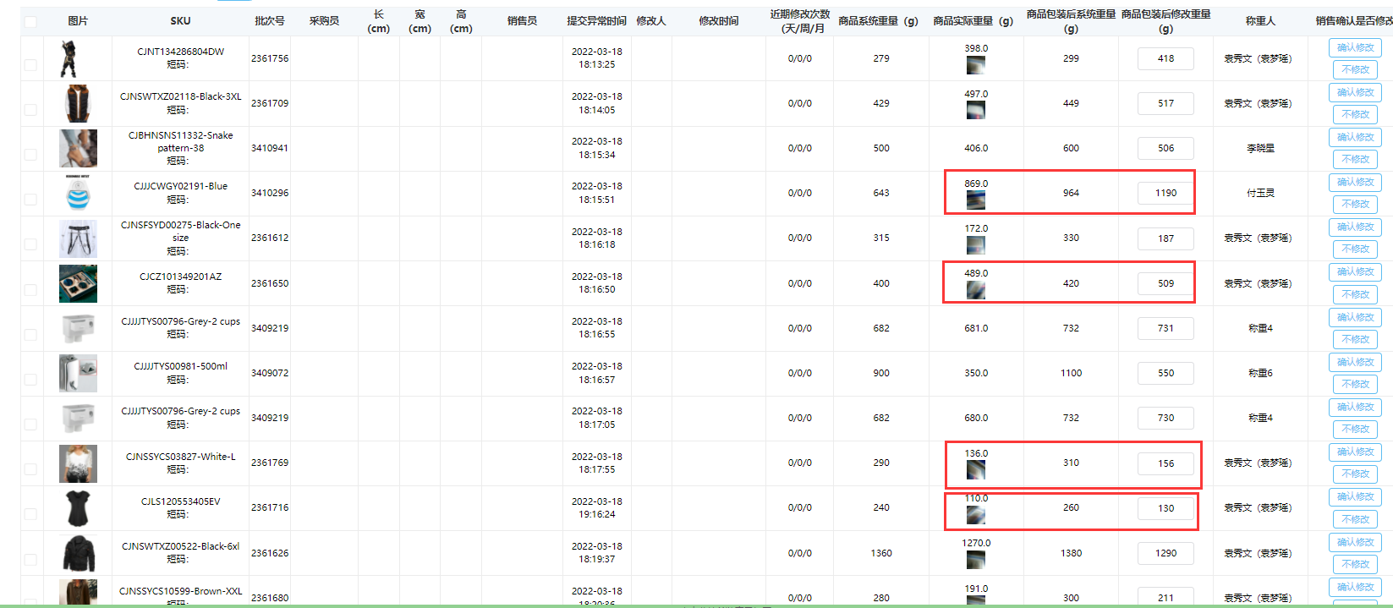
Task: Tick checkbox for CJNSWTXZ00522-Black-6xl row
Action: pos(30,559)
